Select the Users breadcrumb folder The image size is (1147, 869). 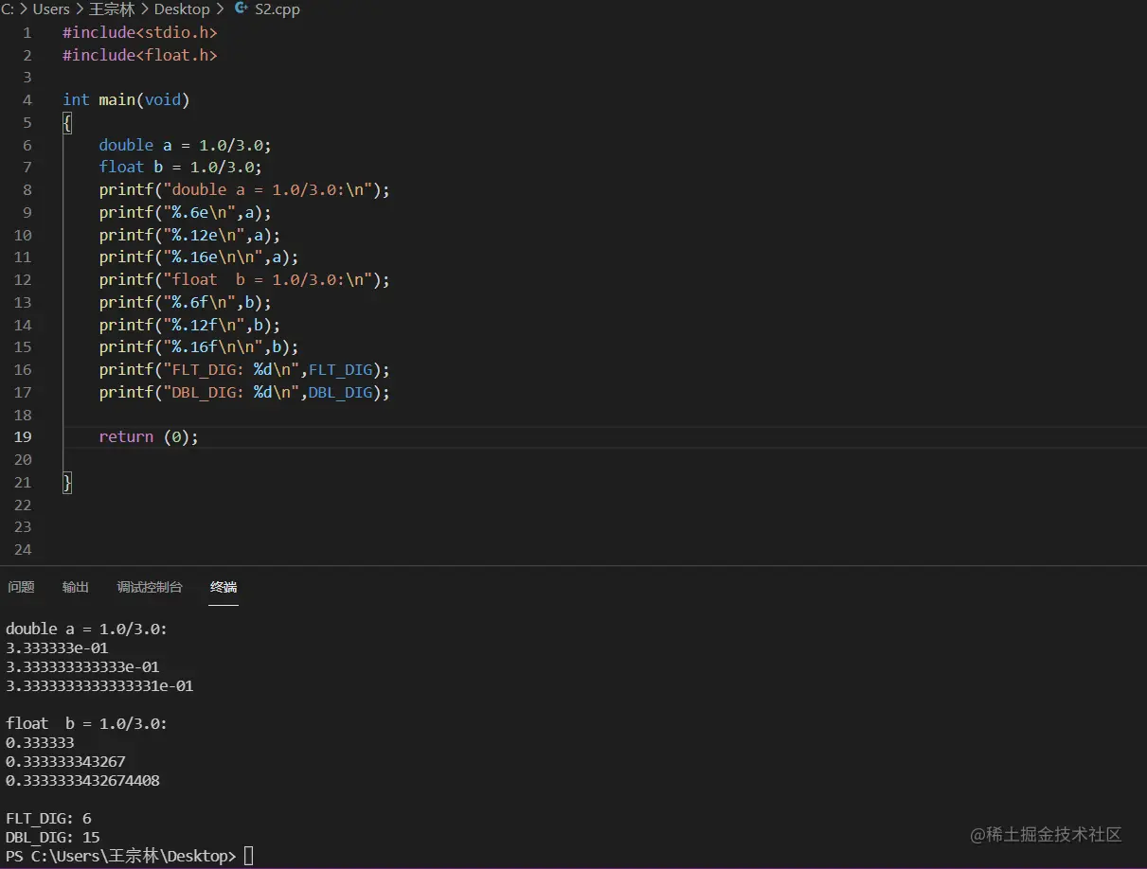tap(51, 9)
